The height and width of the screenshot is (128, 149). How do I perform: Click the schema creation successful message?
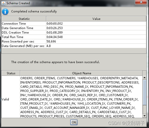[x=55, y=62]
